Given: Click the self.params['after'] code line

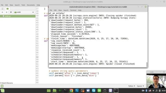Looking at the screenshot, I should point(74,73).
